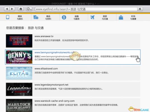Open www.warstock-cache-and-carry.com link
150x112 pixels.
click(55, 101)
